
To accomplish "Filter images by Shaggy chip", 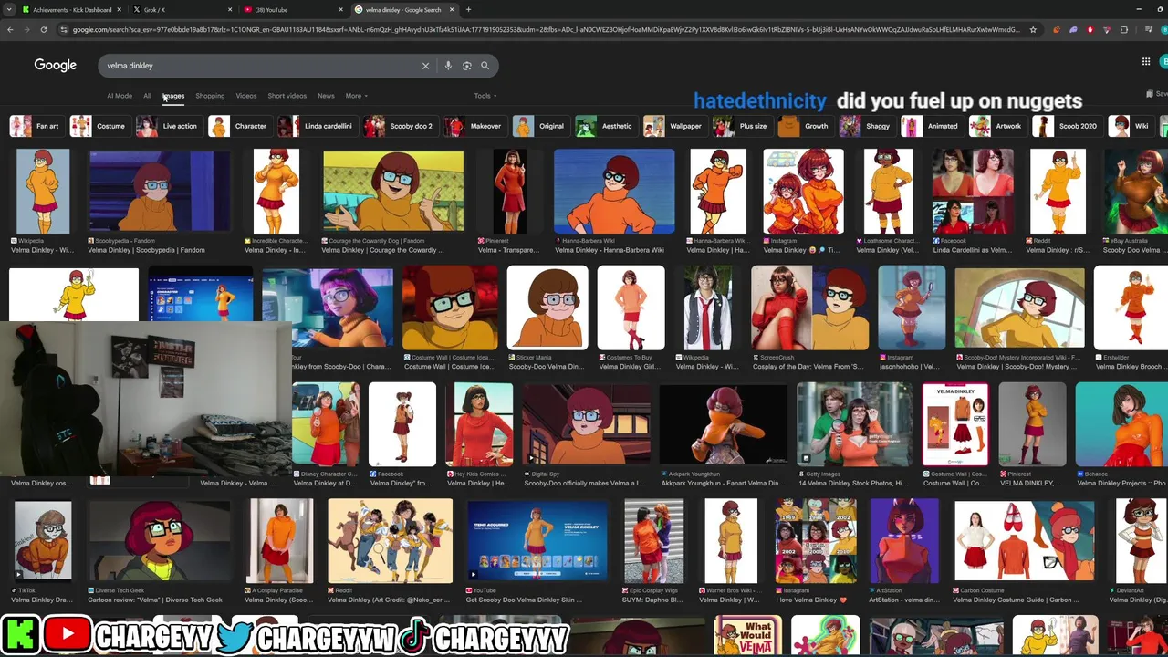I will click(866, 126).
